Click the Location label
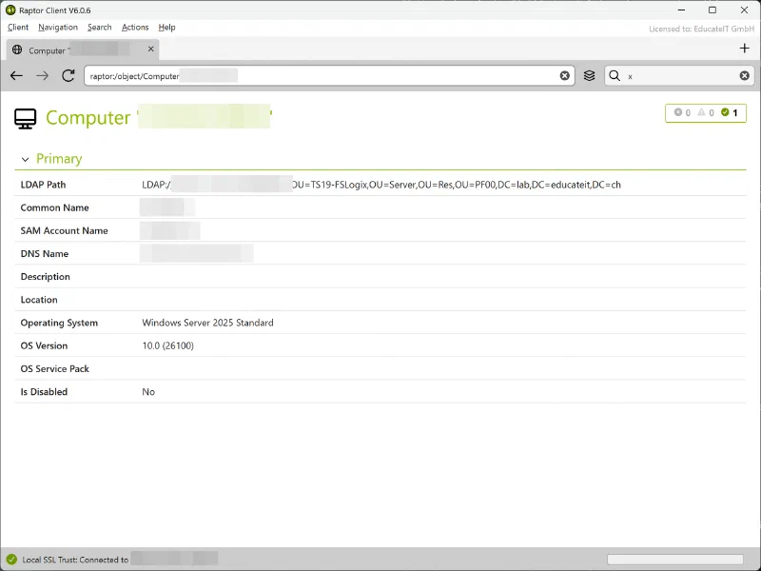The image size is (761, 571). pyautogui.click(x=39, y=300)
